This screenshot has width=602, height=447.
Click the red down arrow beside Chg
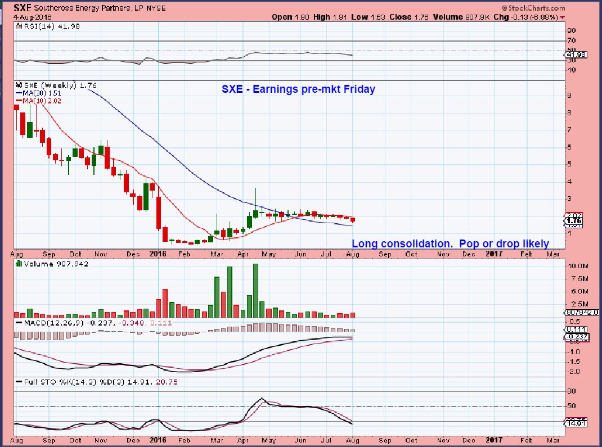click(x=563, y=17)
